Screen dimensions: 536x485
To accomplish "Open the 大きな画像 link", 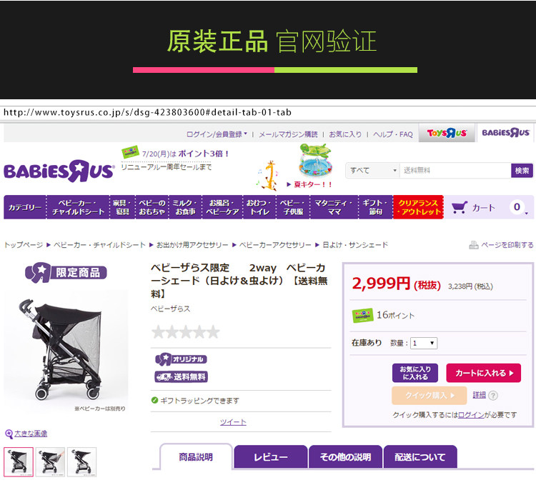I will (31, 434).
